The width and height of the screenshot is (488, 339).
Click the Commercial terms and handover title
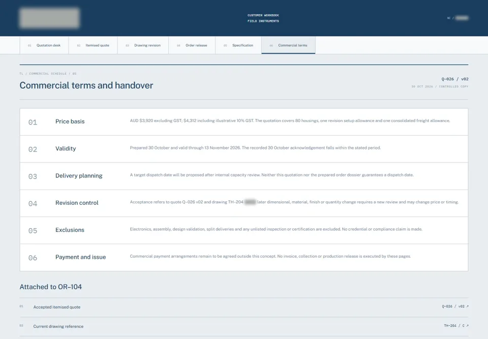pyautogui.click(x=86, y=85)
